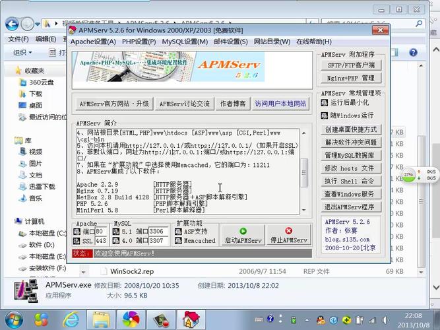This screenshot has height=330, width=440.
Task: Click intro text scroll up arrow
Action: click(304, 133)
